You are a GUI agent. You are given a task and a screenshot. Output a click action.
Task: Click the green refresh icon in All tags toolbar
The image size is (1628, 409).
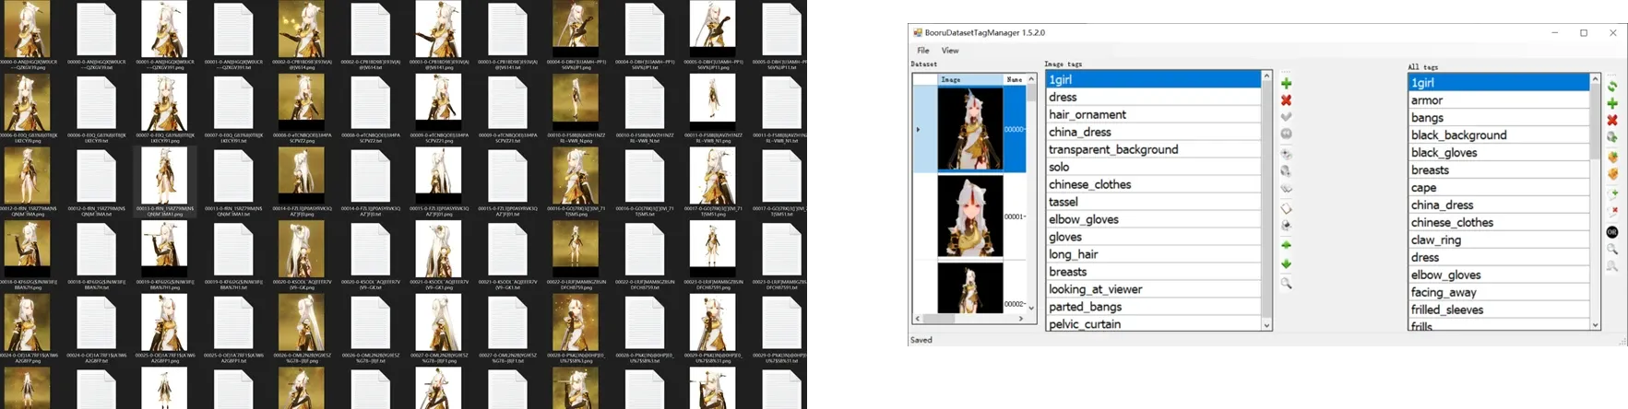1612,86
